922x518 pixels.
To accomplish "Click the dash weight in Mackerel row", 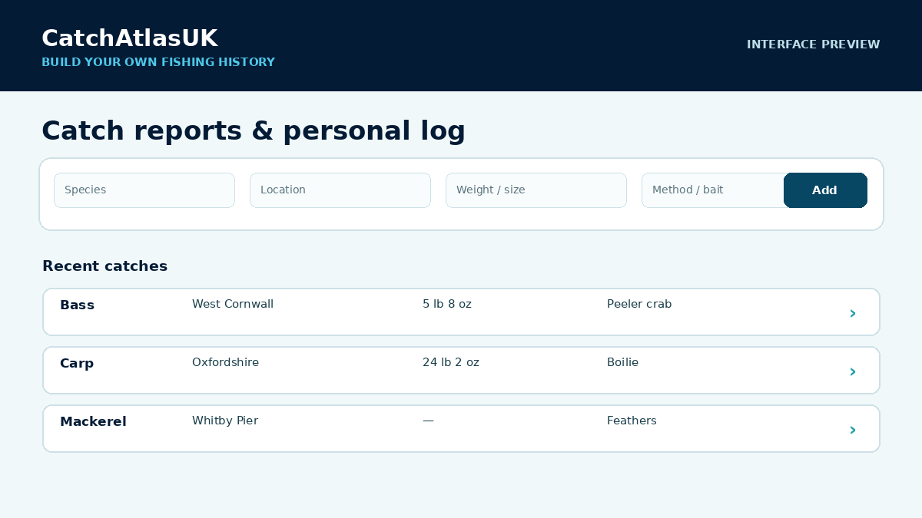I will 428,421.
